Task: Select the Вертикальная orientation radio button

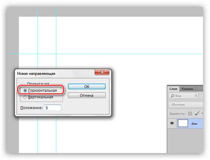Action: (25, 97)
